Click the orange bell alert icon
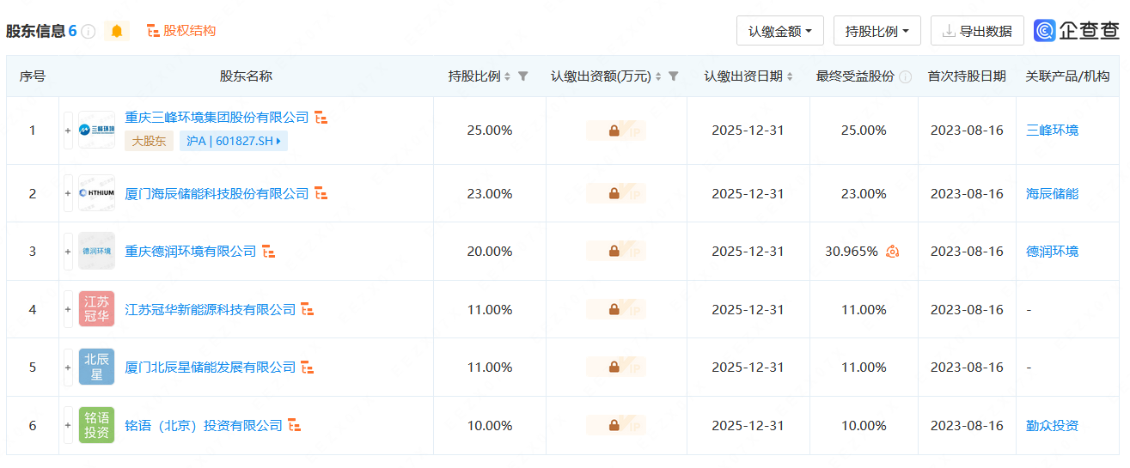 pyautogui.click(x=117, y=31)
